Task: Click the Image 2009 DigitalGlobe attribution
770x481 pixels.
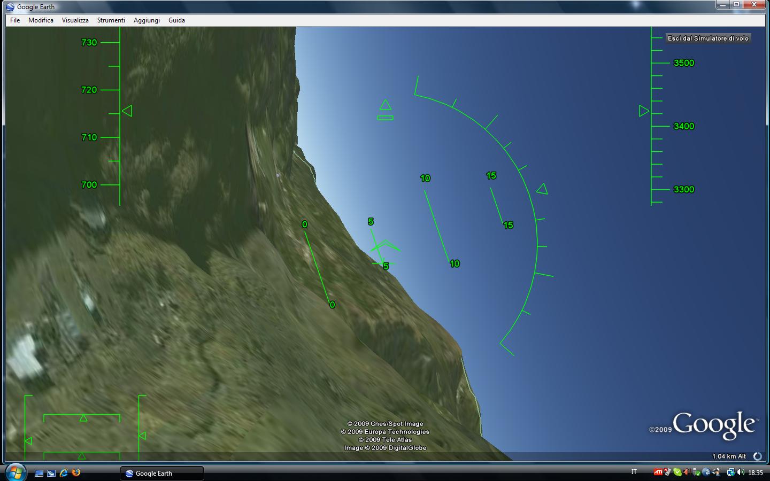Action: (x=385, y=448)
